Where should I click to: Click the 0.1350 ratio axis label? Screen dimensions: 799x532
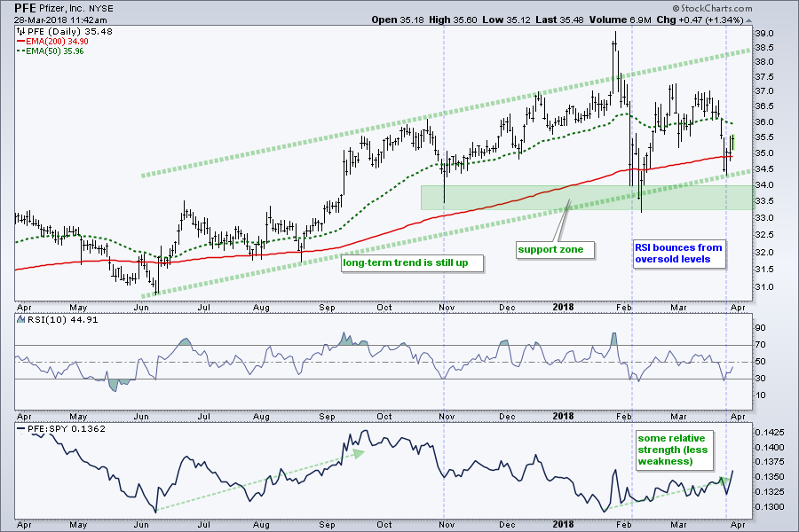(770, 477)
